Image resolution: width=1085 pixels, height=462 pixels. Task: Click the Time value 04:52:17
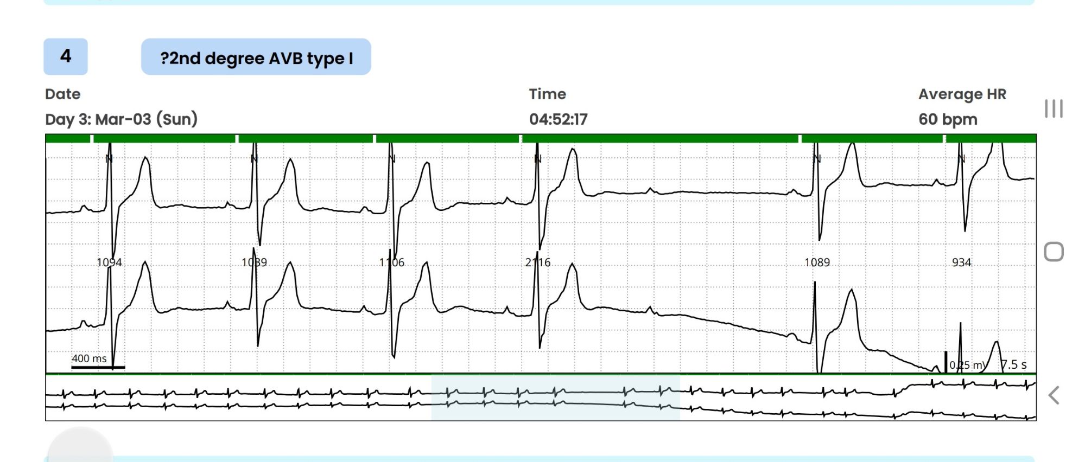[558, 119]
